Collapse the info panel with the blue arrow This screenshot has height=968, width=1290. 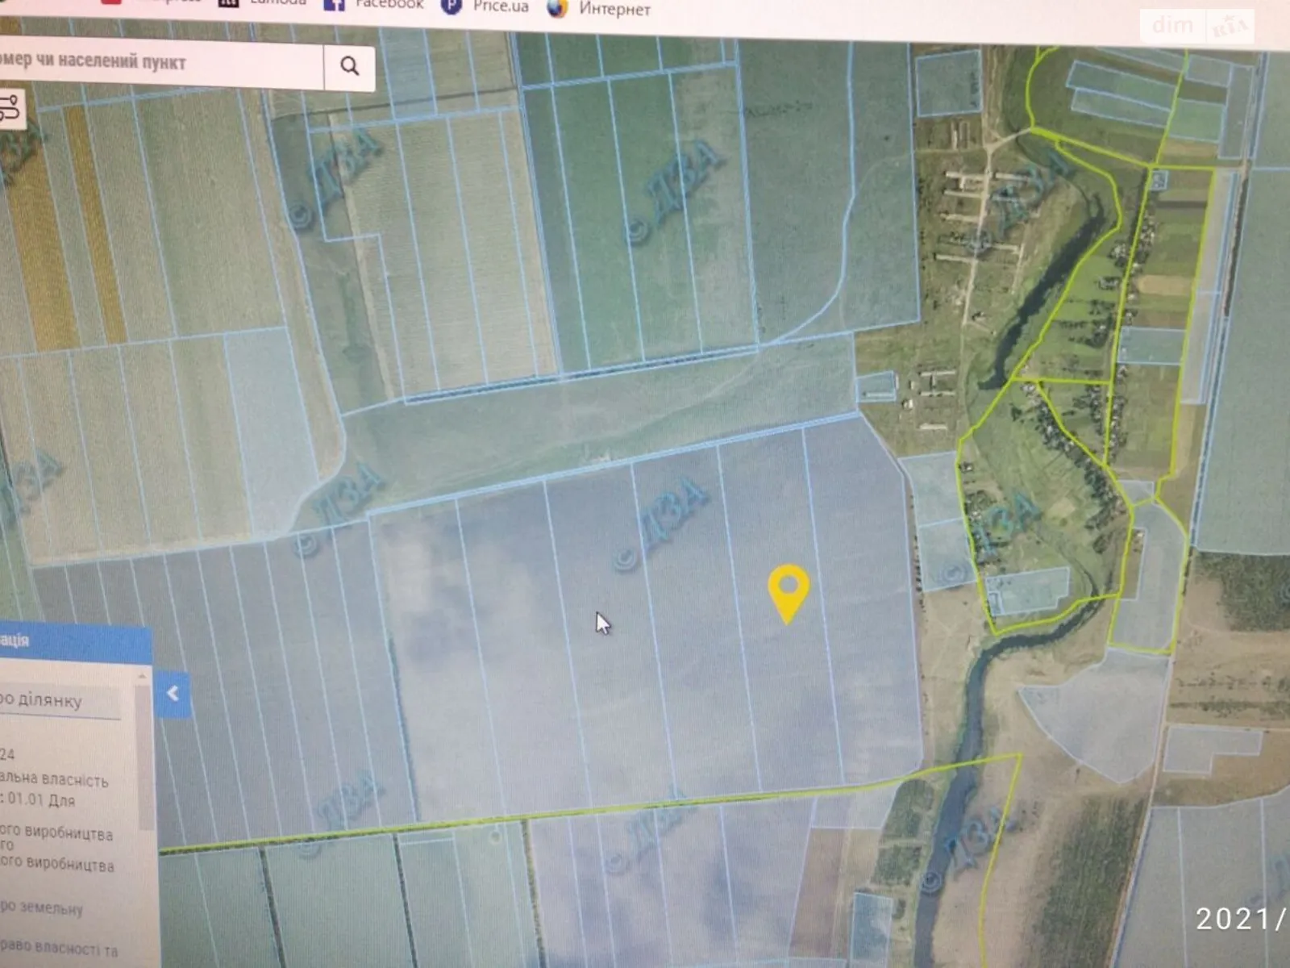pyautogui.click(x=173, y=694)
